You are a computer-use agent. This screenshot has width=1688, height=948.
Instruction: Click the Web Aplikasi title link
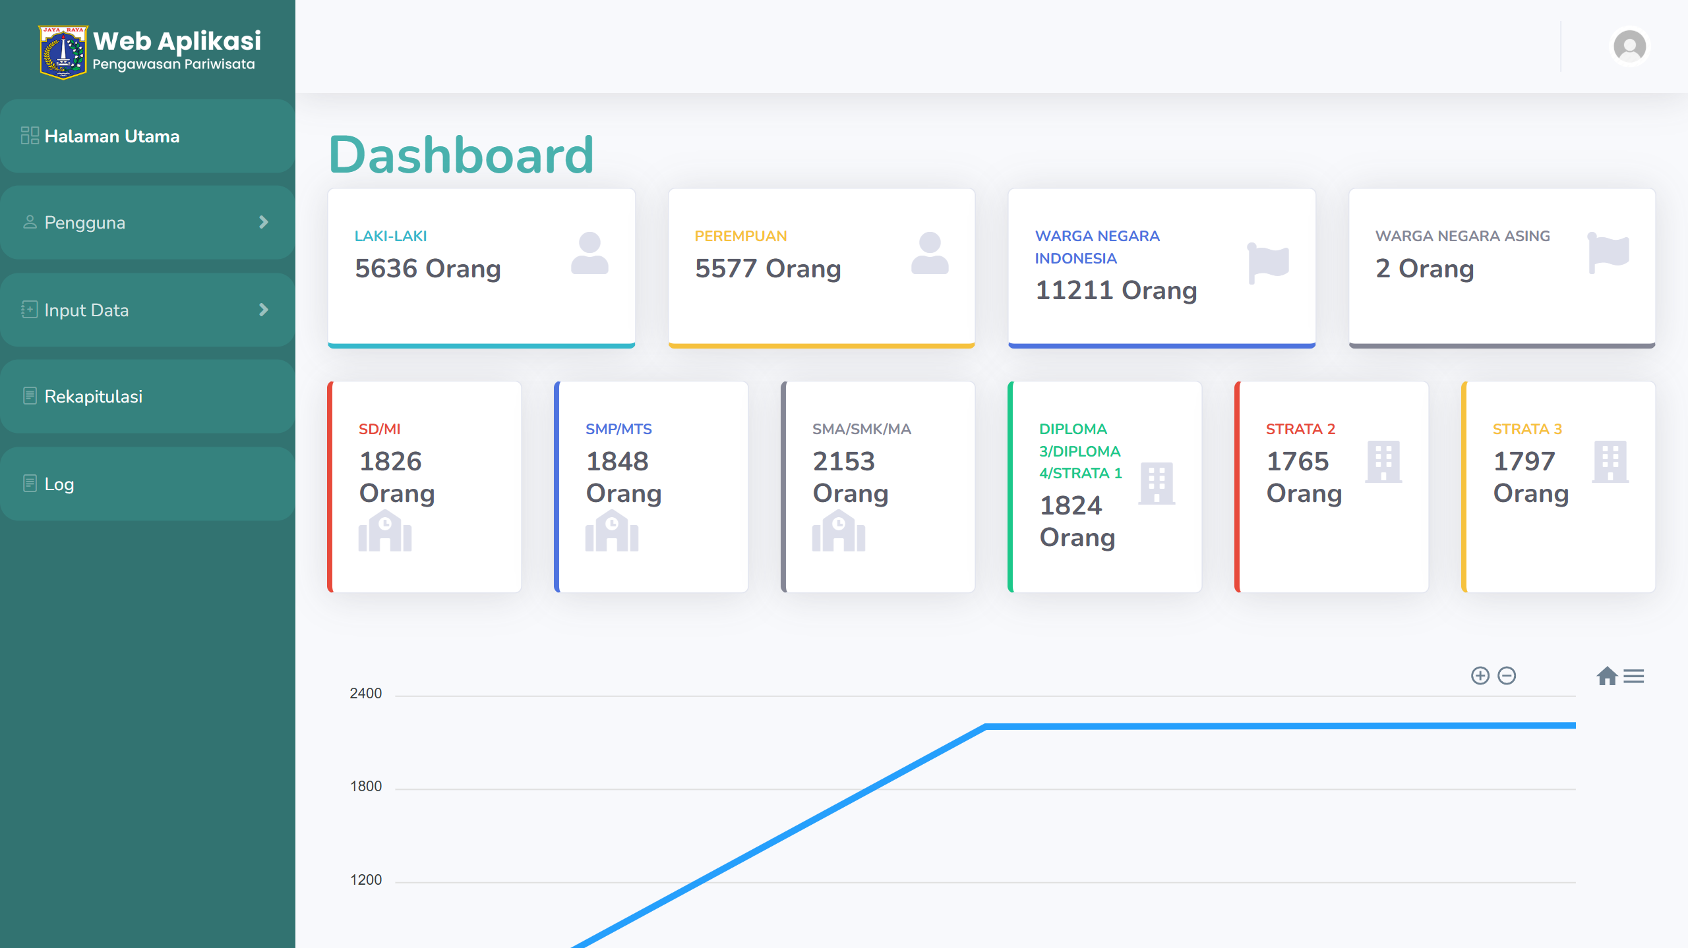pyautogui.click(x=177, y=42)
